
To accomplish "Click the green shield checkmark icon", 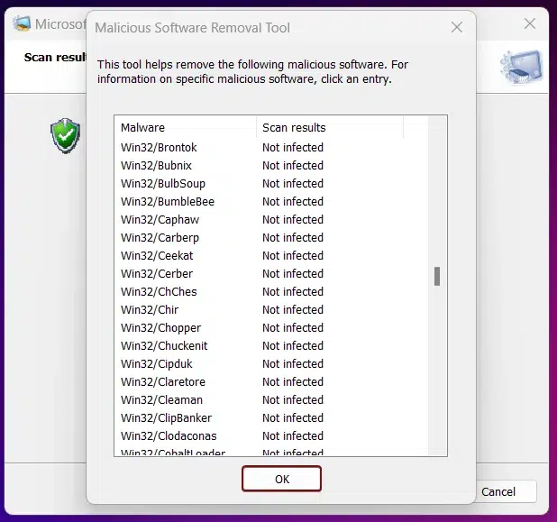I will click(66, 136).
